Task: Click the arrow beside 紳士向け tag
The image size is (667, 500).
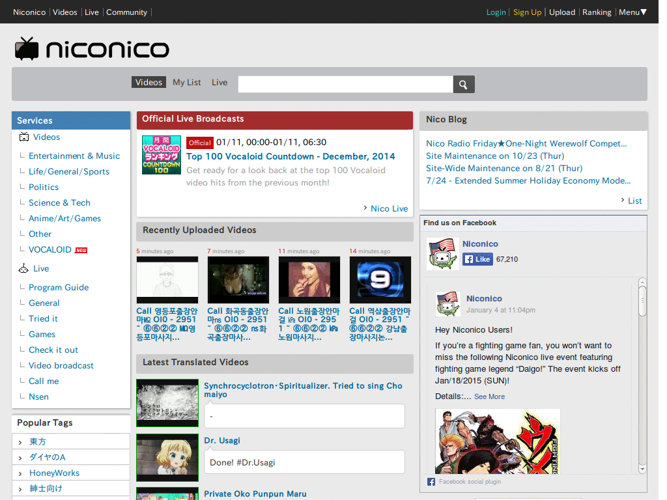Action: tap(20, 490)
